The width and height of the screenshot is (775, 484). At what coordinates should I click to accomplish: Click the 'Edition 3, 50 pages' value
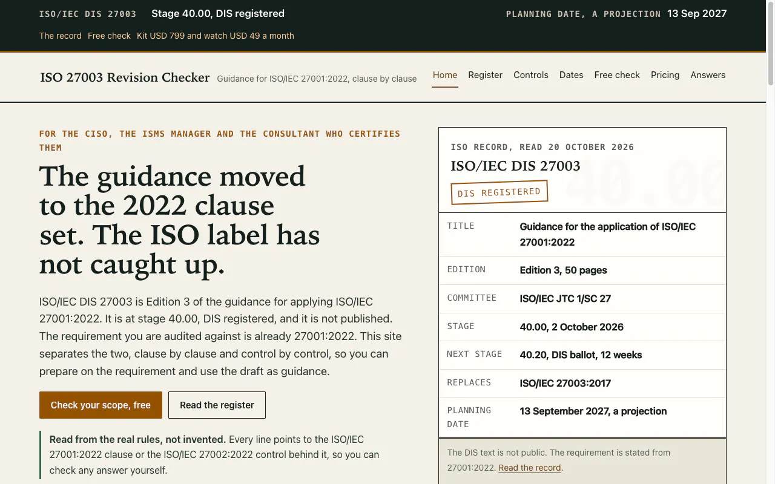pos(563,270)
